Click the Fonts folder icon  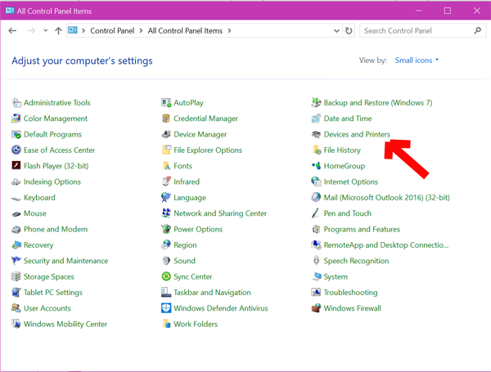[x=166, y=166]
